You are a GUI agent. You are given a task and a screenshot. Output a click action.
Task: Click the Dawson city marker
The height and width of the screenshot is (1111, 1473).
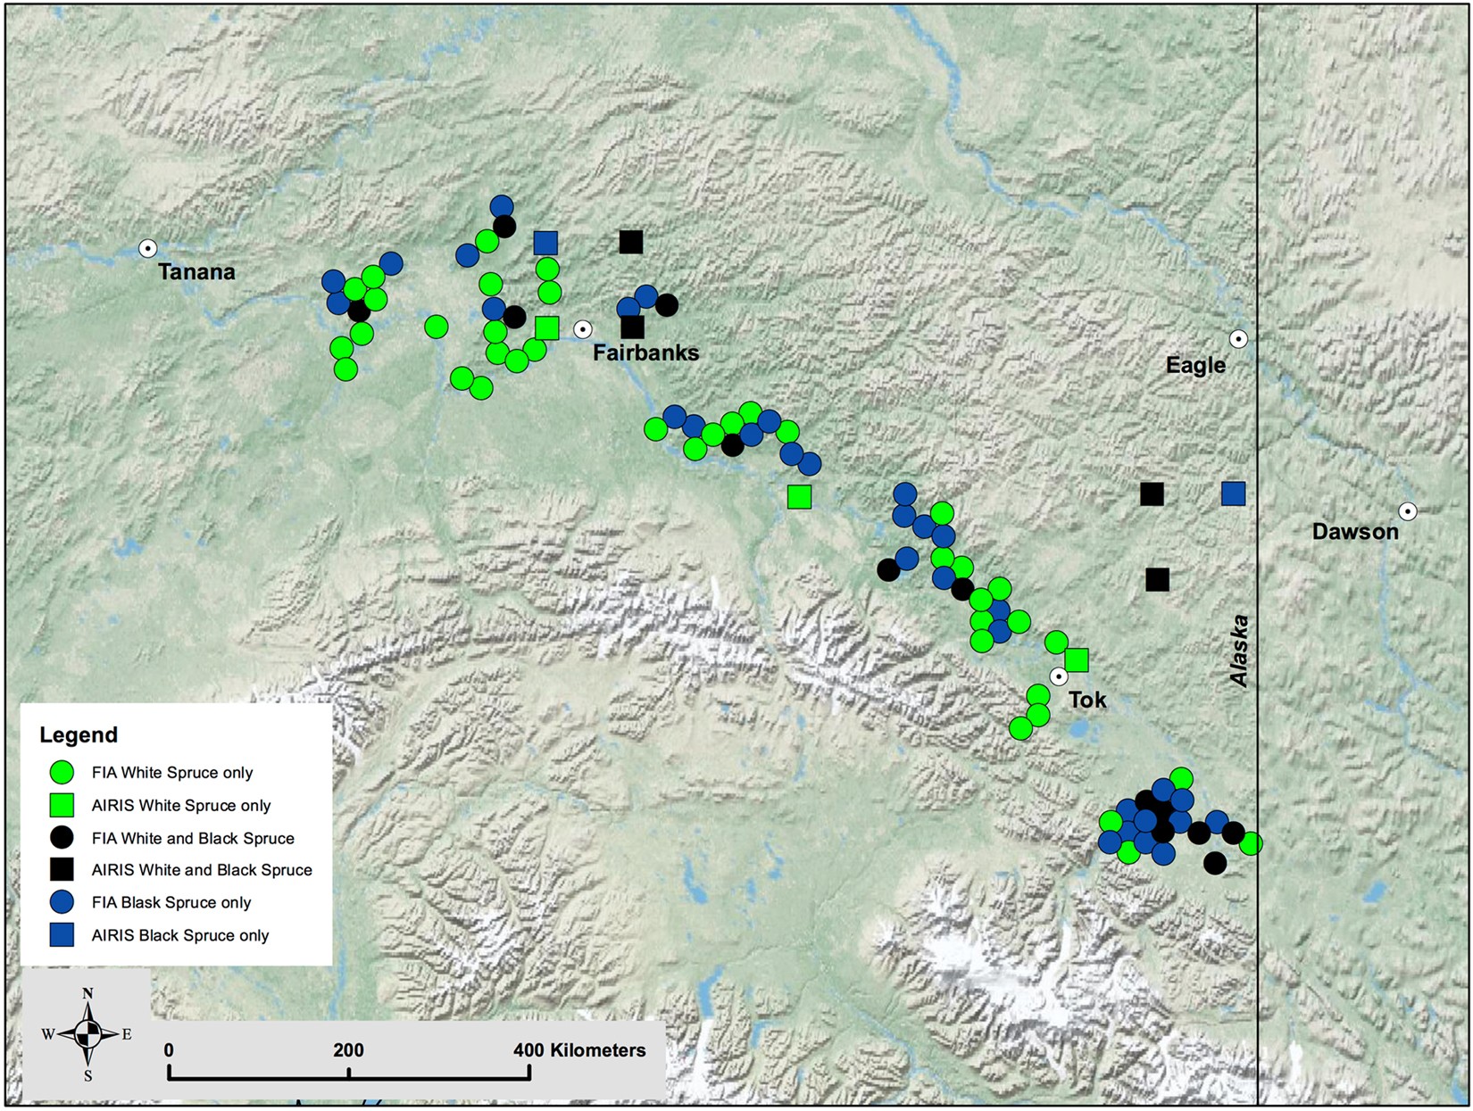point(1408,511)
